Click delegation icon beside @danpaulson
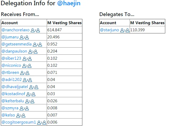Image resolution: width=170 pixels, height=128 pixels. 33,52
